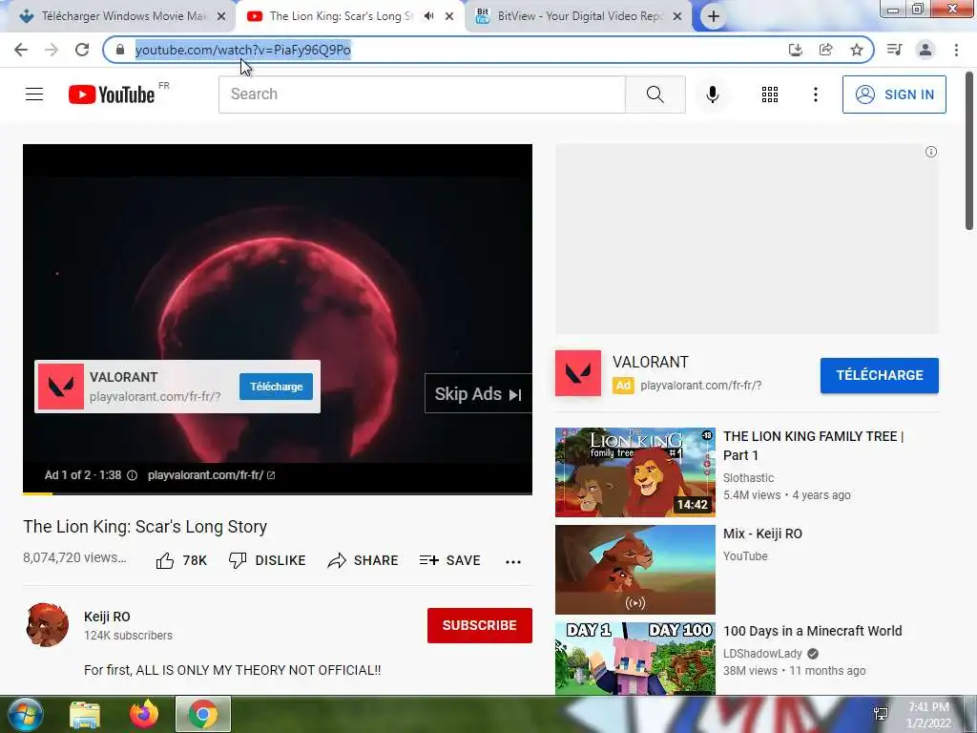The image size is (977, 733).
Task: Close the Lion King YouTube tab
Action: coord(449,16)
